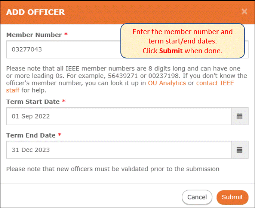Viewport: 255px width, 208px height.
Task: Click the yellow instruction callout box
Action: (x=182, y=41)
